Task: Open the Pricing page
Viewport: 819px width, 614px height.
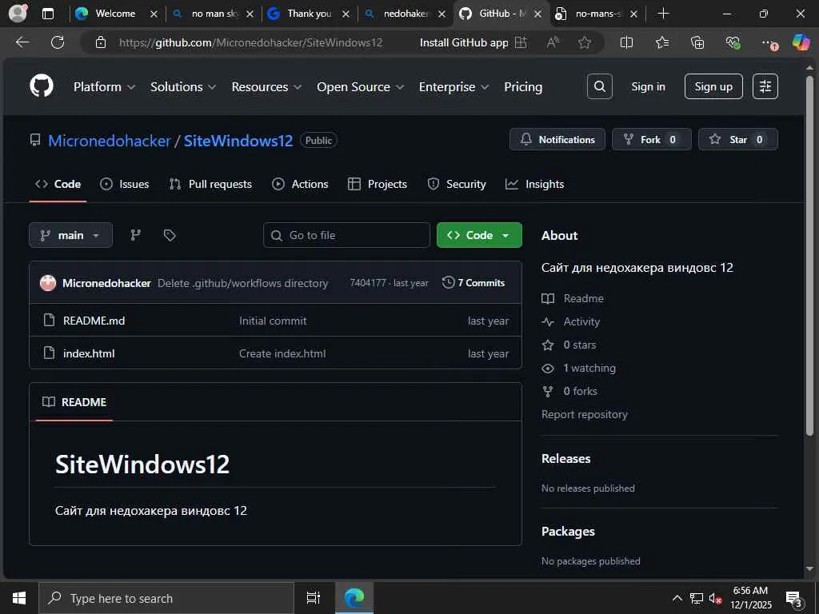Action: tap(523, 86)
